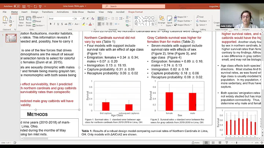Justify text alignment
This screenshot has width=264, height=148.
coord(111,24)
